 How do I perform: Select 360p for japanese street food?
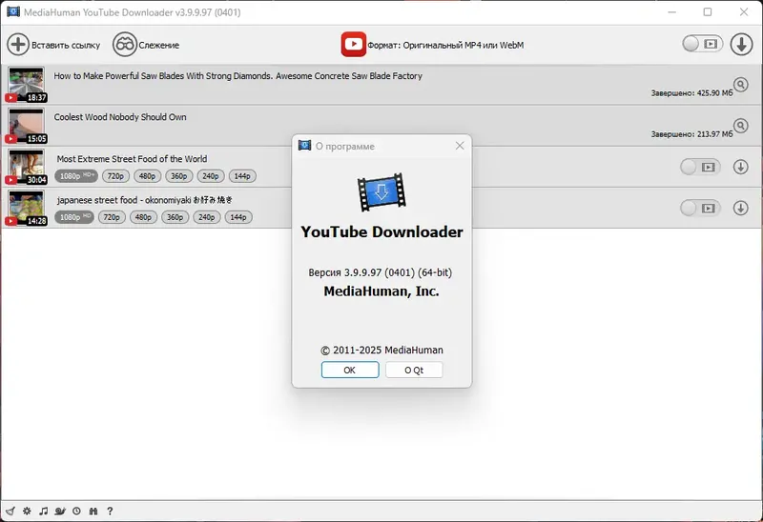pyautogui.click(x=175, y=217)
